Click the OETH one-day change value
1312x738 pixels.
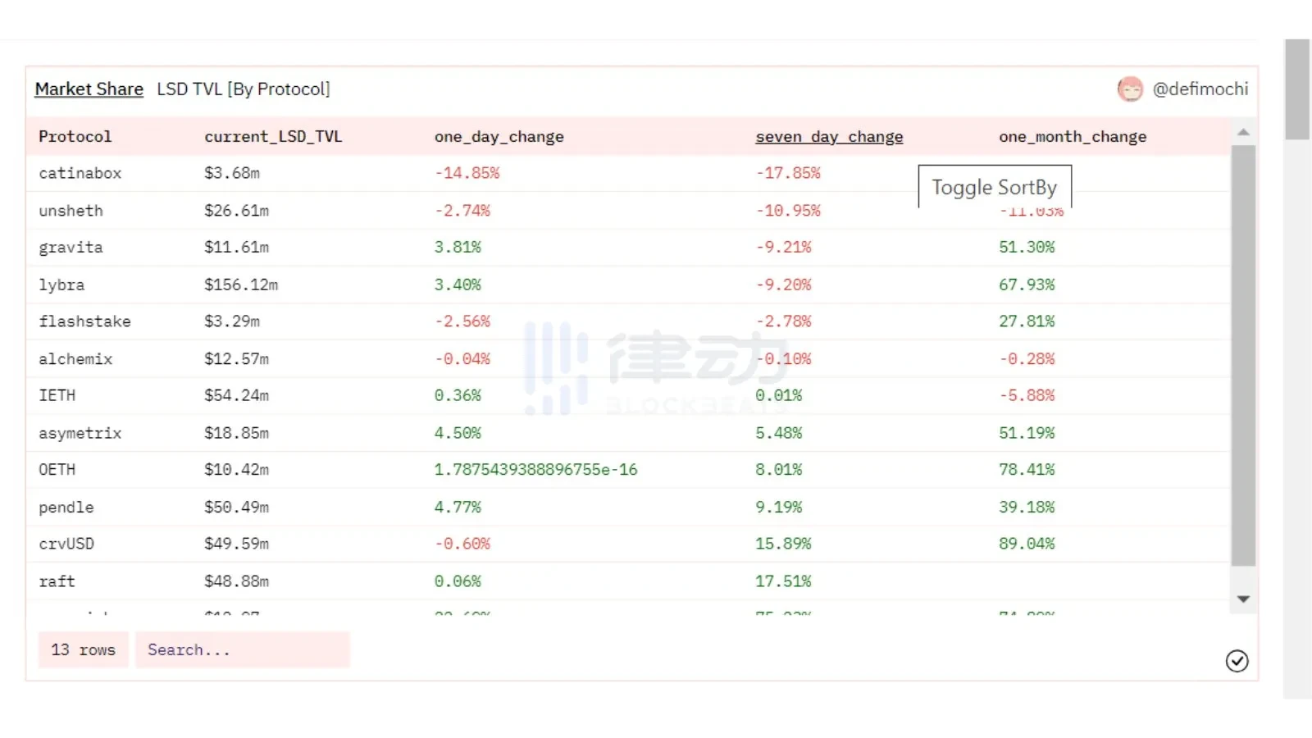(535, 470)
